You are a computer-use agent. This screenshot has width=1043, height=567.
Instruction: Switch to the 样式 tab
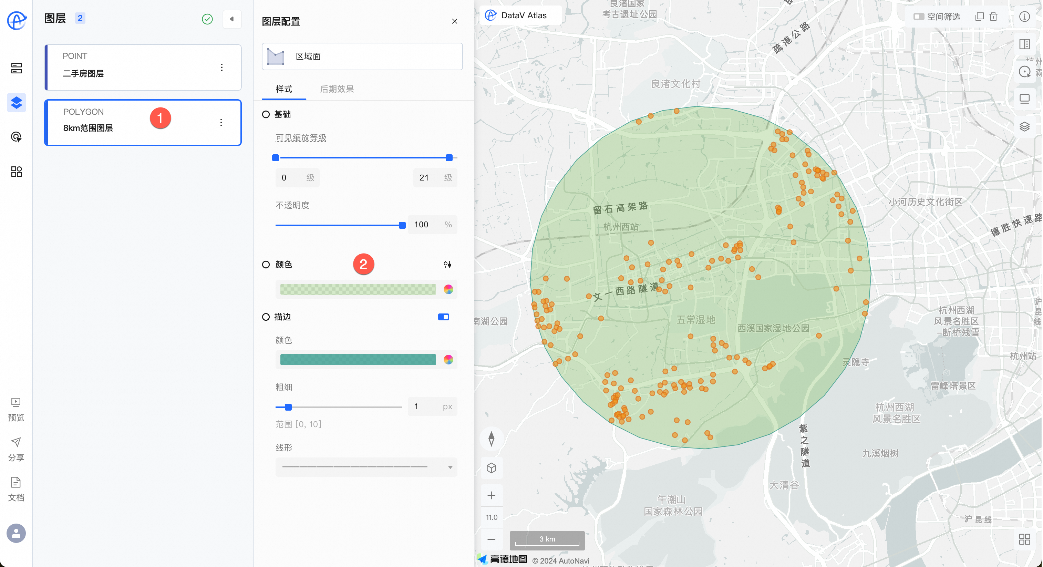(x=284, y=89)
